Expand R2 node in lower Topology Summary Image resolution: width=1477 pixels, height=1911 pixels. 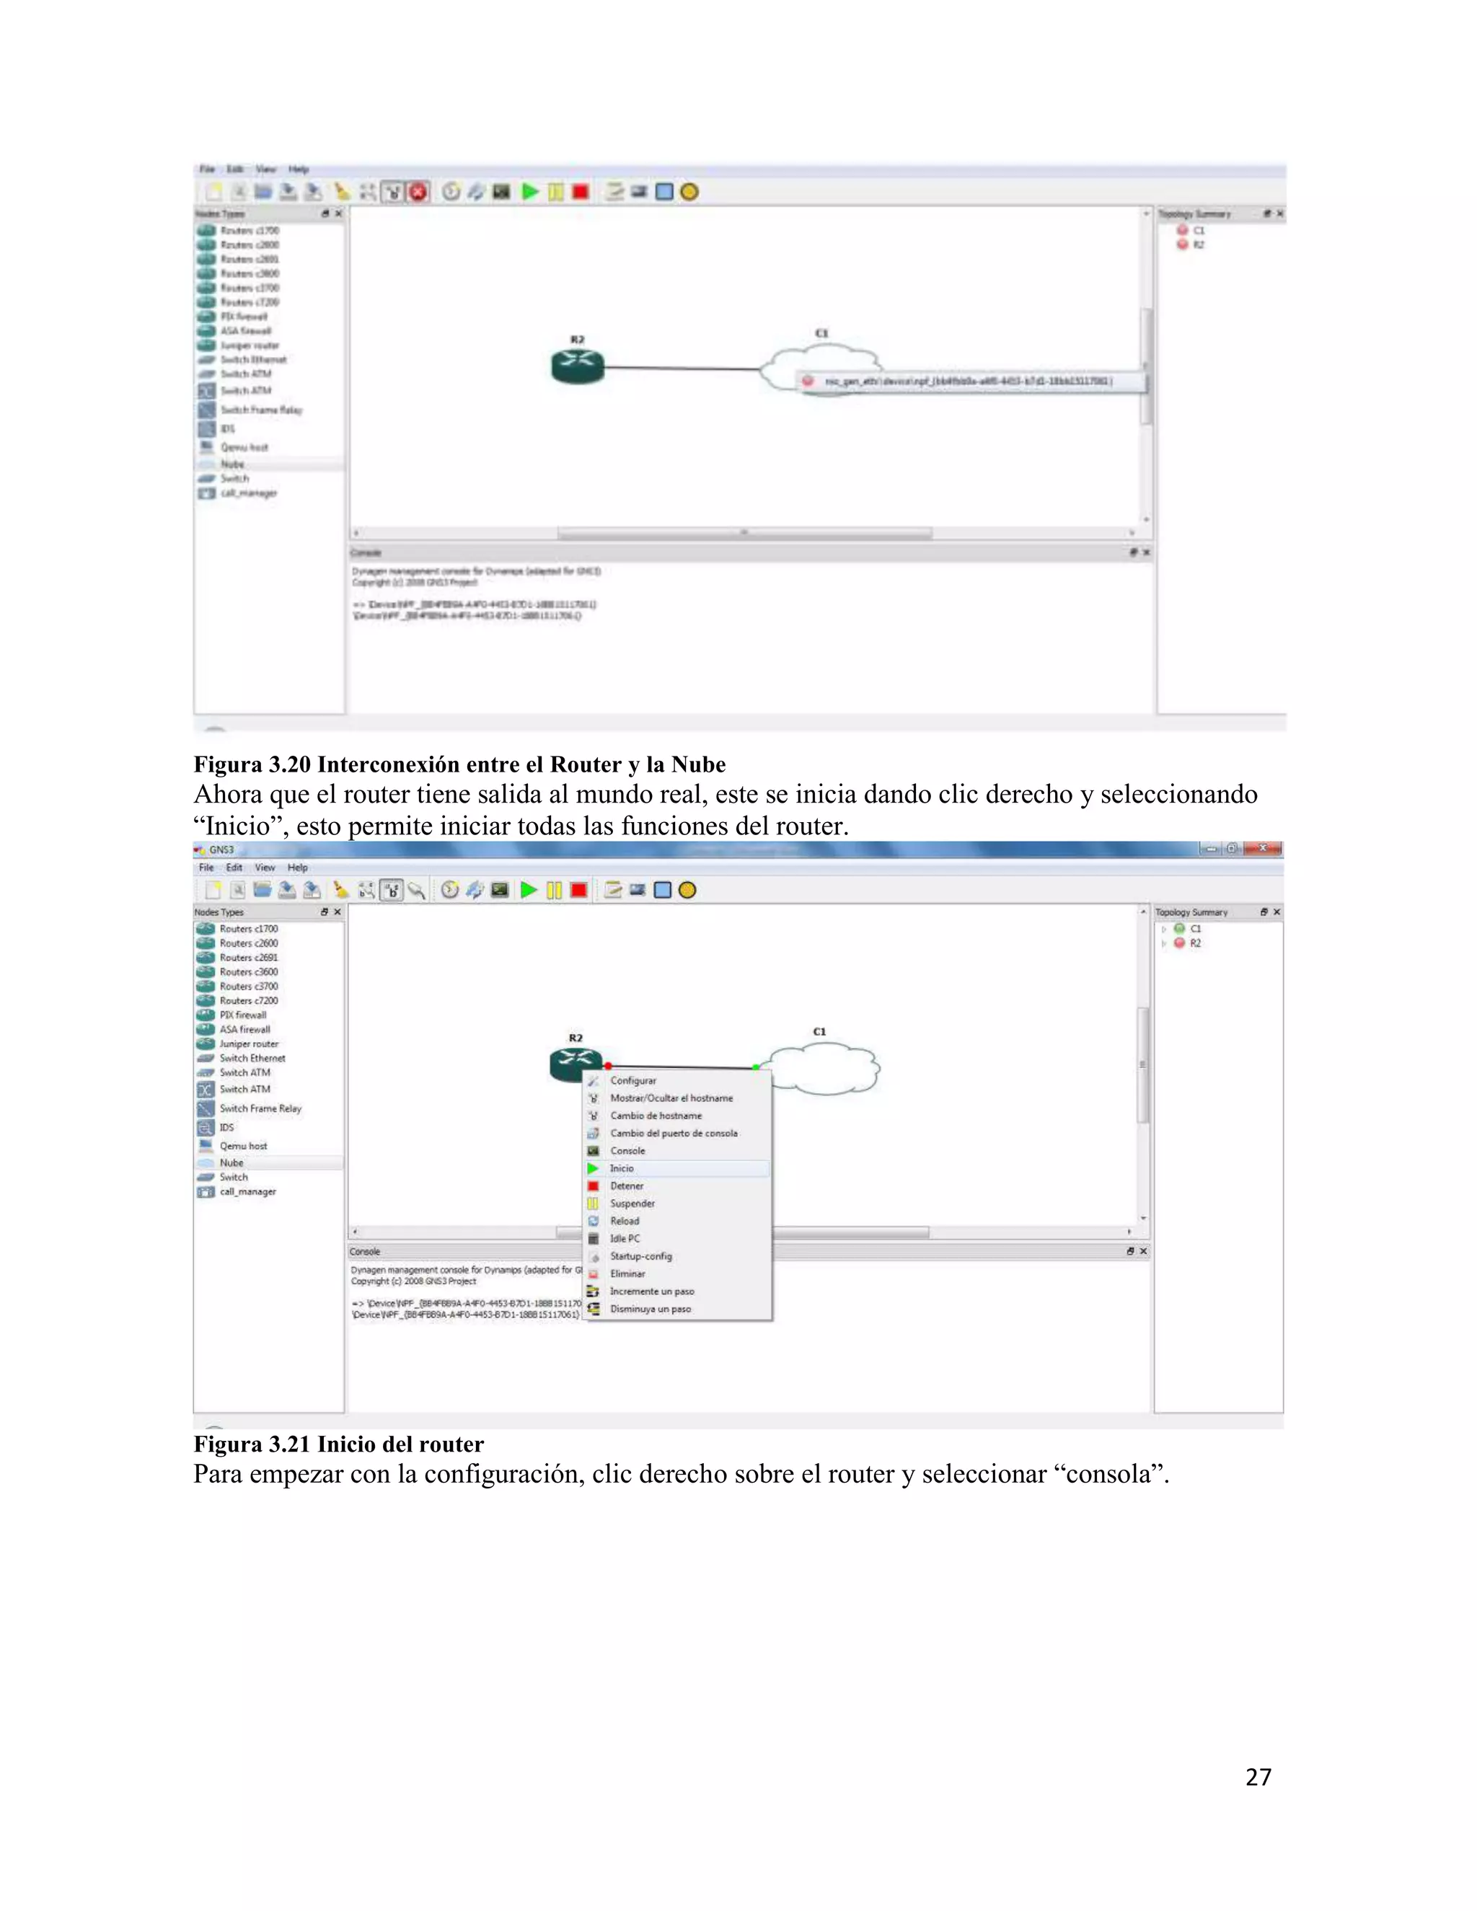[1164, 943]
